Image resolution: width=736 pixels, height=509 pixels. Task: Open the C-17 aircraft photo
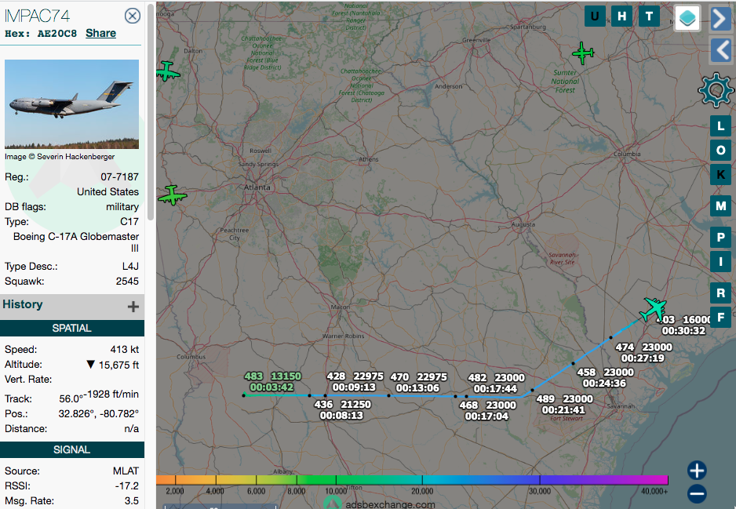tap(72, 104)
